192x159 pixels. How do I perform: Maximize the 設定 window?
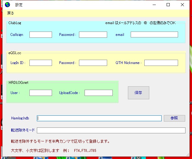pos(168,5)
